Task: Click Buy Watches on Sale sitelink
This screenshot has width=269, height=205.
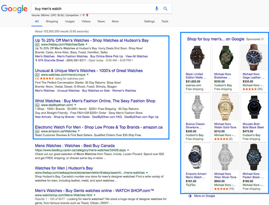Action: (x=96, y=90)
